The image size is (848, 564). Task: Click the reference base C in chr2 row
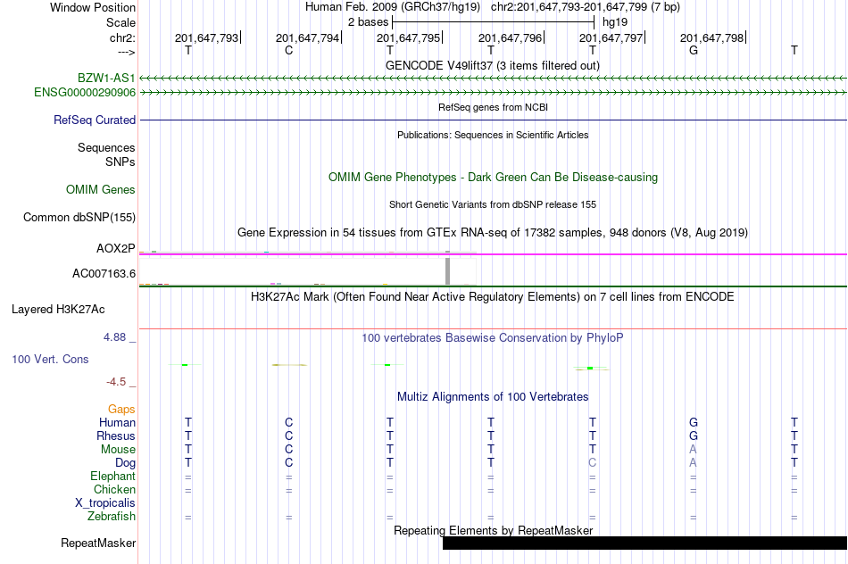pos(289,50)
